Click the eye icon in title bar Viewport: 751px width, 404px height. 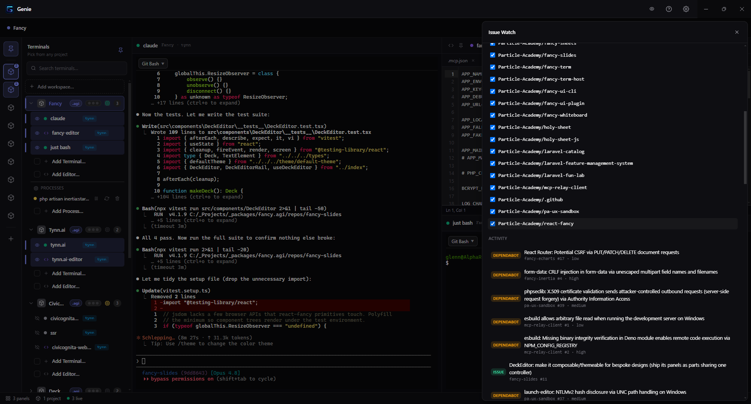click(652, 9)
